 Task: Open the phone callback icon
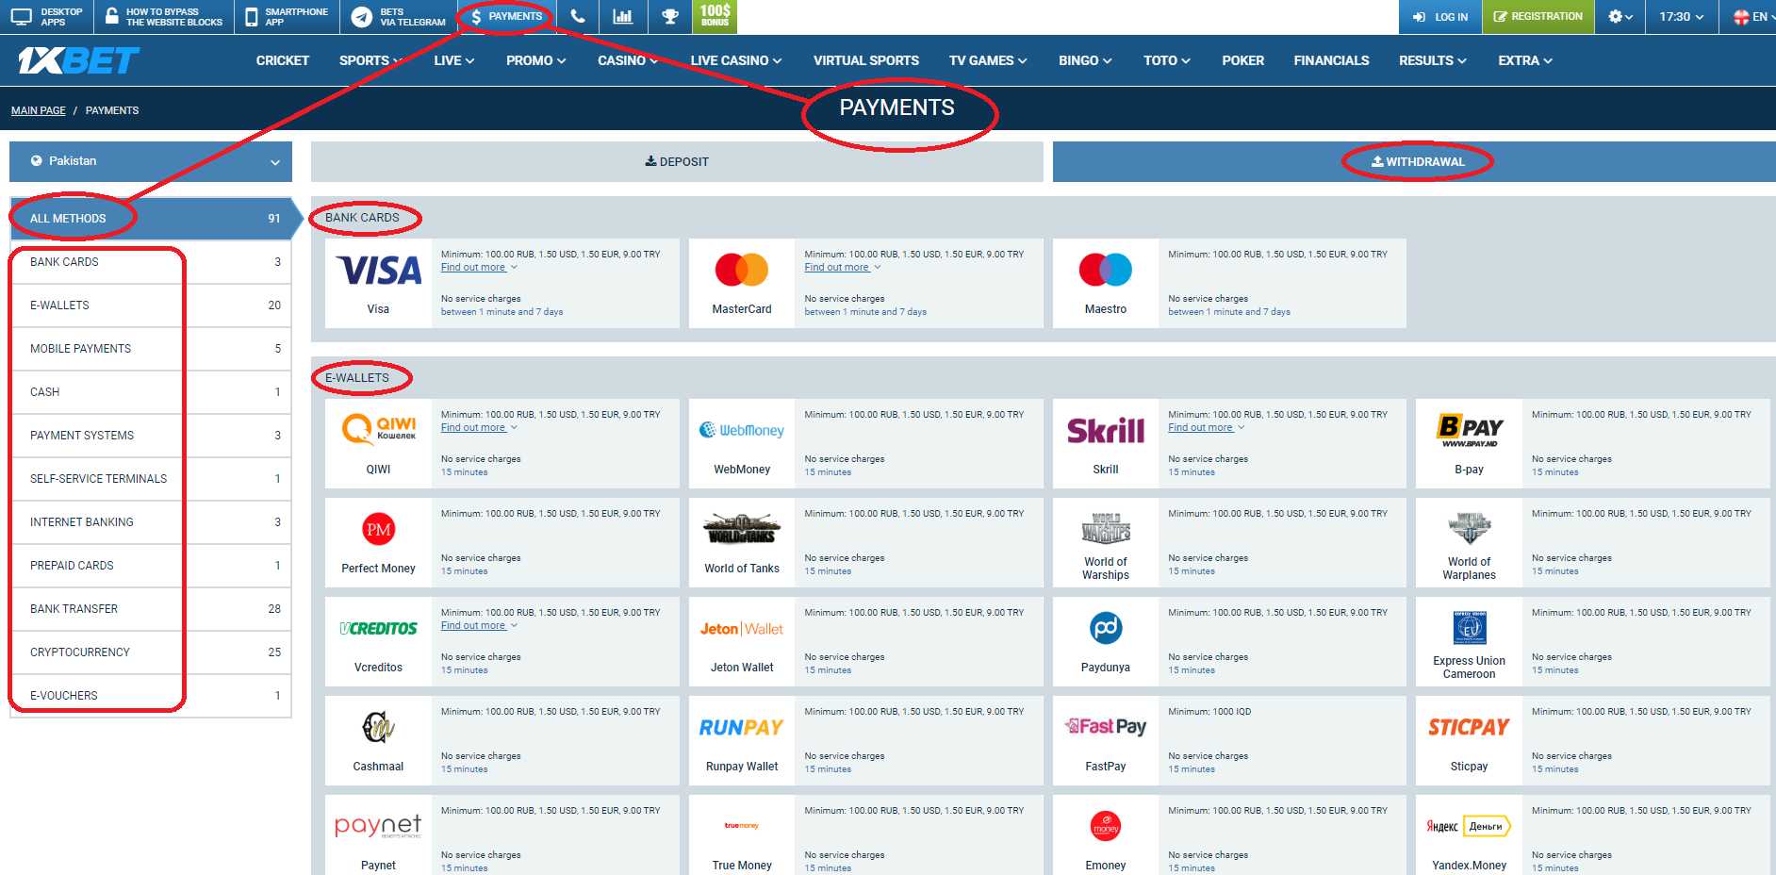(578, 17)
